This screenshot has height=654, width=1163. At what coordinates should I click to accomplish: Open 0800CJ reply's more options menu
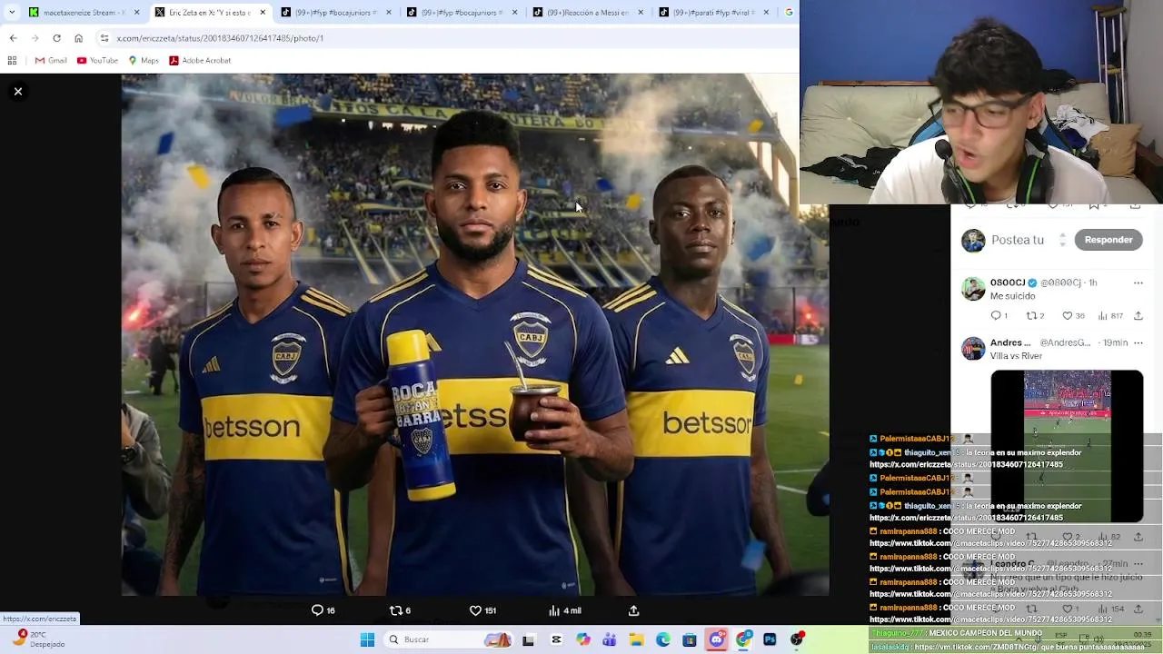(1138, 282)
